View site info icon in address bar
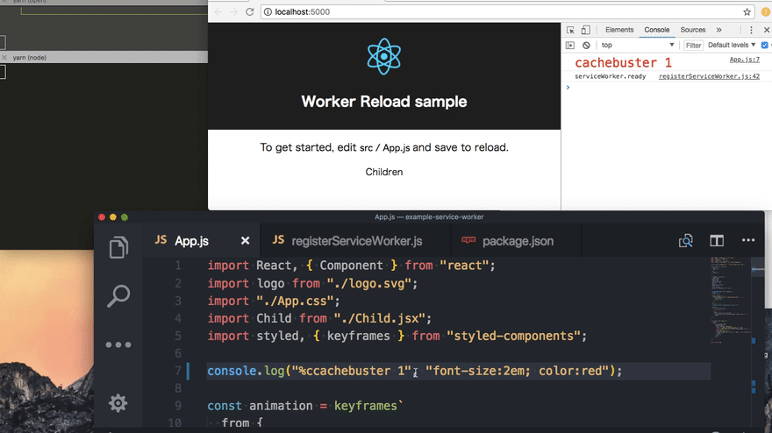The height and width of the screenshot is (433, 772). coord(268,11)
